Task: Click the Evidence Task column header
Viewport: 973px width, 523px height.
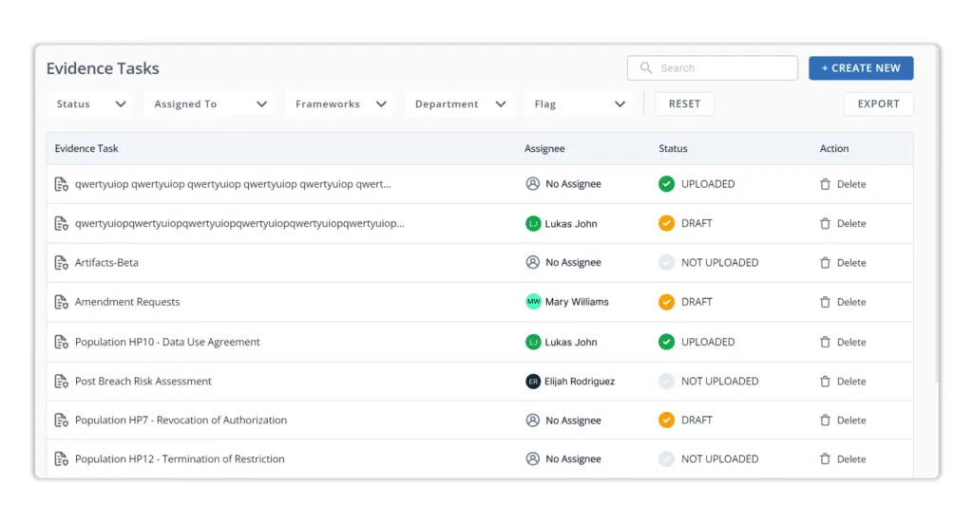Action: pos(86,149)
